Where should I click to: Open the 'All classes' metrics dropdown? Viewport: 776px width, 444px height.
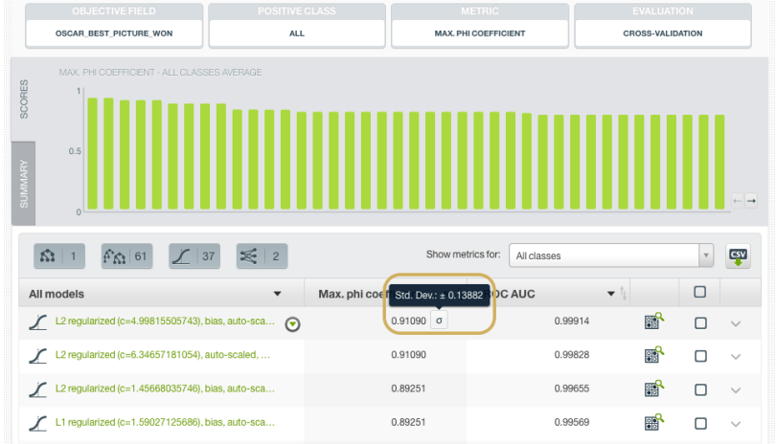coord(611,255)
